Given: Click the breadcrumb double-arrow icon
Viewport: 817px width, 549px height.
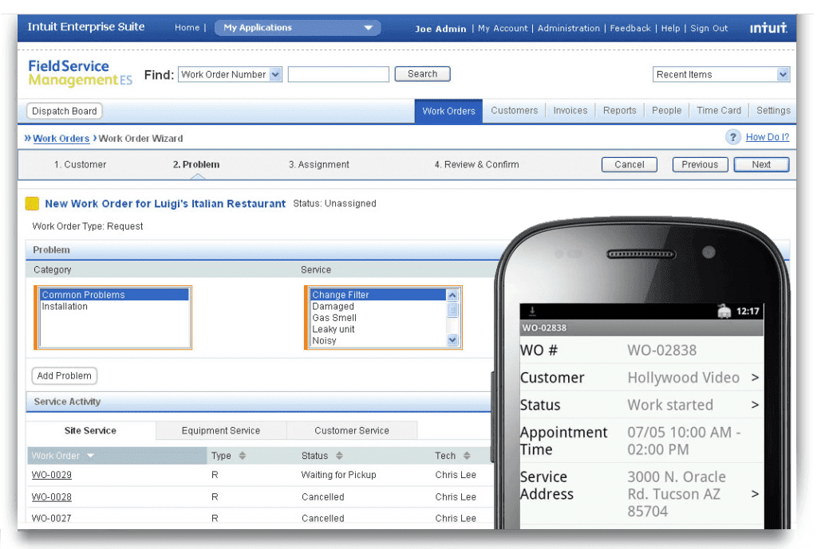Looking at the screenshot, I should pyautogui.click(x=28, y=138).
